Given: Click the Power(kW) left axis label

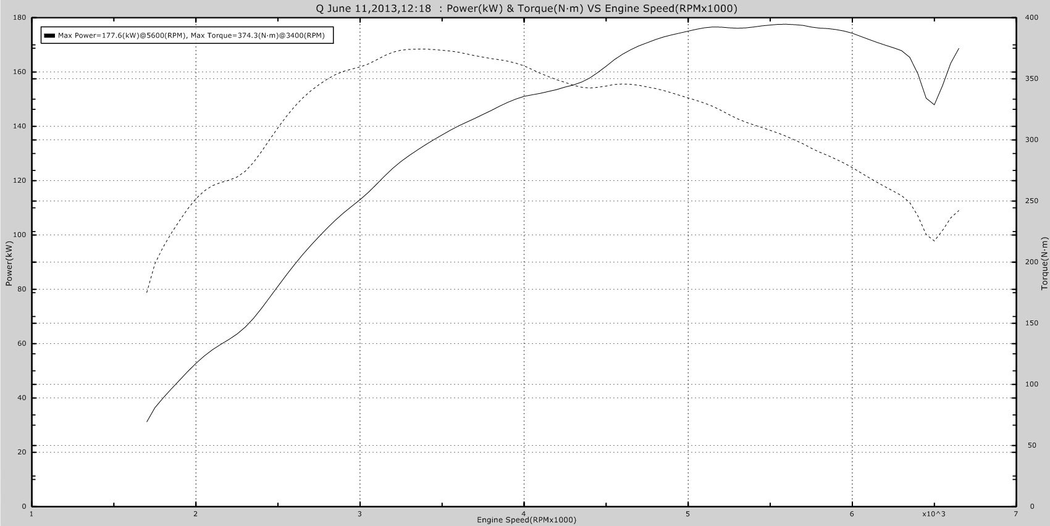Looking at the screenshot, I should pyautogui.click(x=9, y=262).
